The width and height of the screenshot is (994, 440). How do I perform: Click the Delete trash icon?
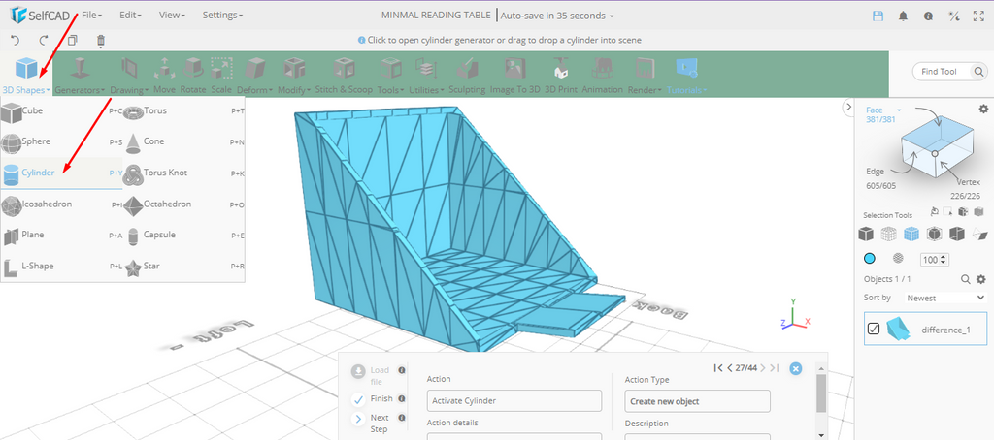[x=100, y=41]
